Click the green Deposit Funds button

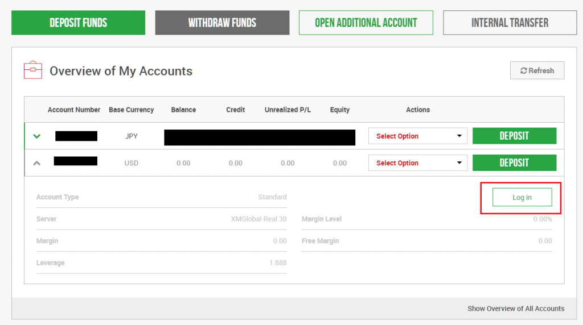(78, 23)
